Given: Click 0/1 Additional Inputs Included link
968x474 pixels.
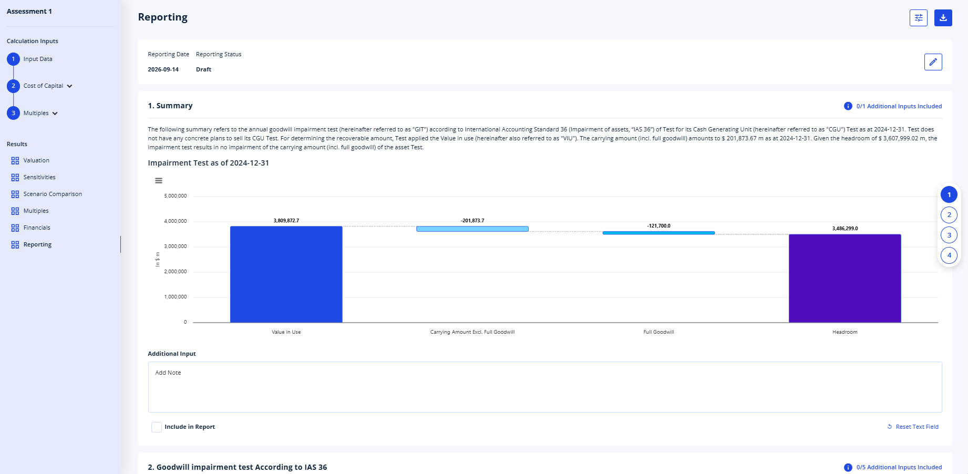Looking at the screenshot, I should [899, 106].
